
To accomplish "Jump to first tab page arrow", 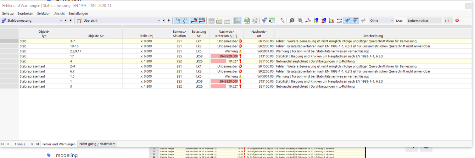I will [3, 144].
